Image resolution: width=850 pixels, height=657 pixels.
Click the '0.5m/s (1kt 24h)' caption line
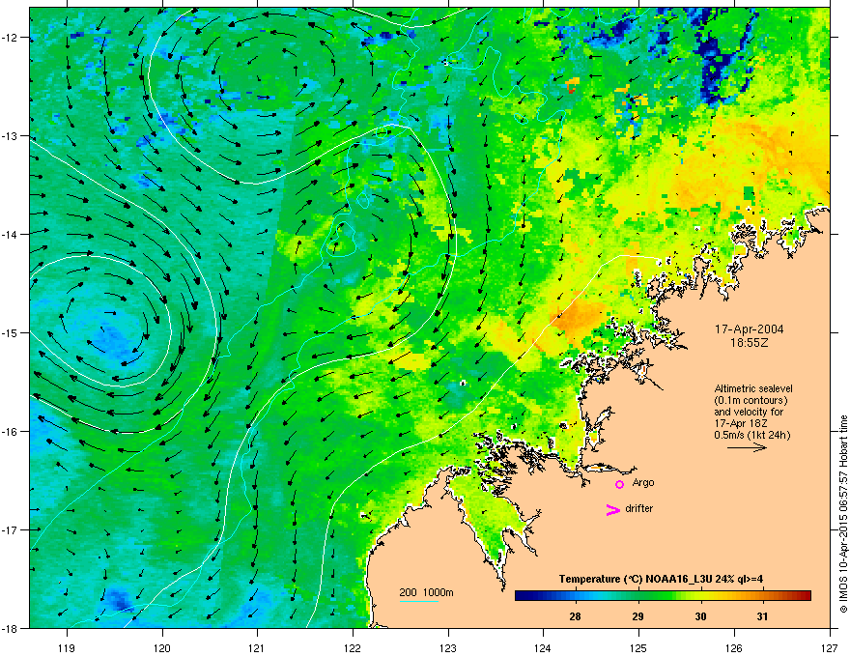752,435
